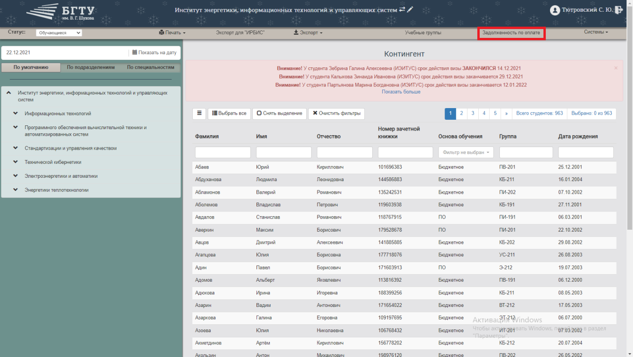Select the student row Абаев

point(404,167)
